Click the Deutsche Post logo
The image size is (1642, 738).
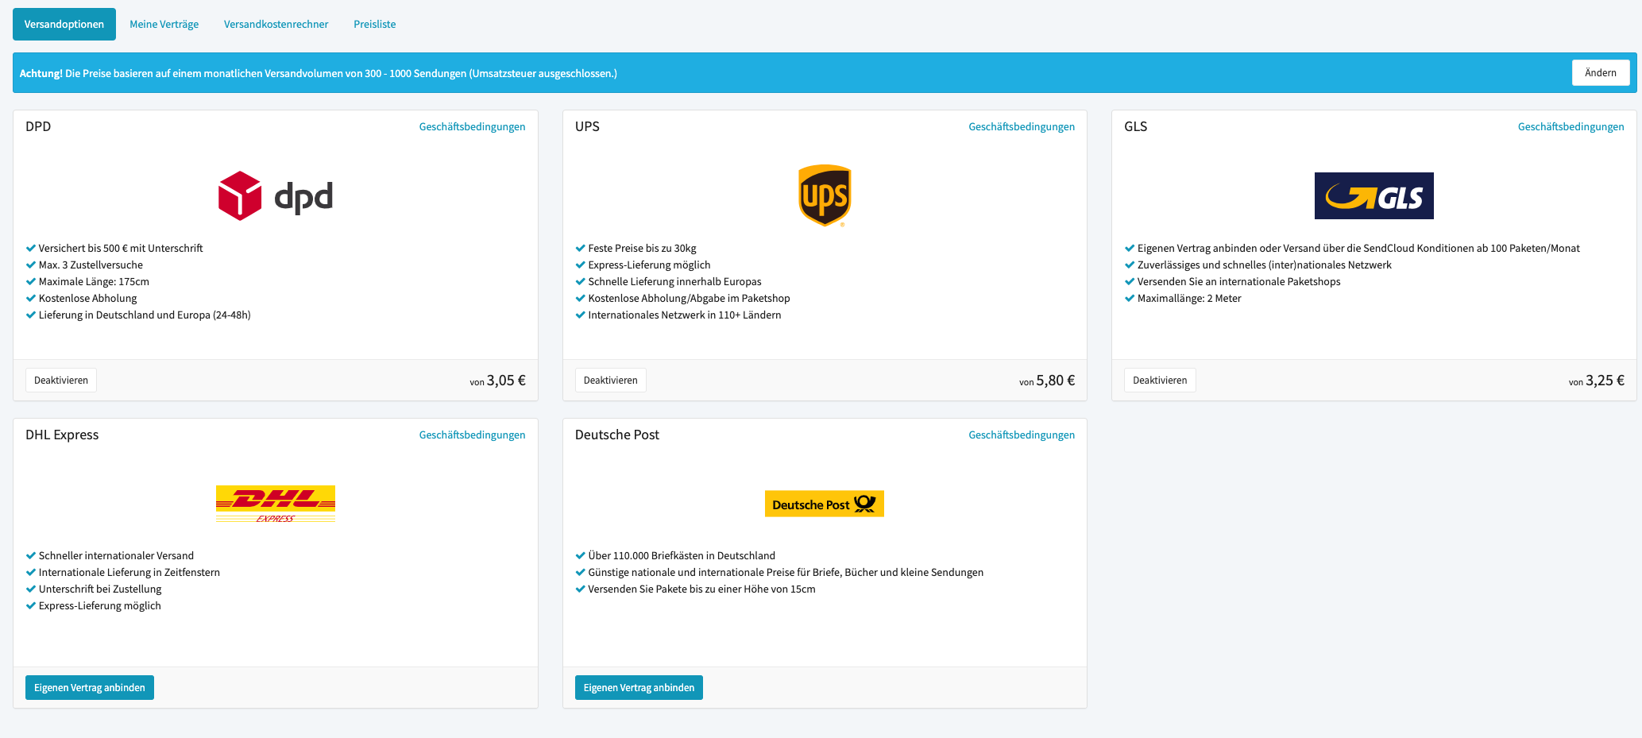coord(825,504)
